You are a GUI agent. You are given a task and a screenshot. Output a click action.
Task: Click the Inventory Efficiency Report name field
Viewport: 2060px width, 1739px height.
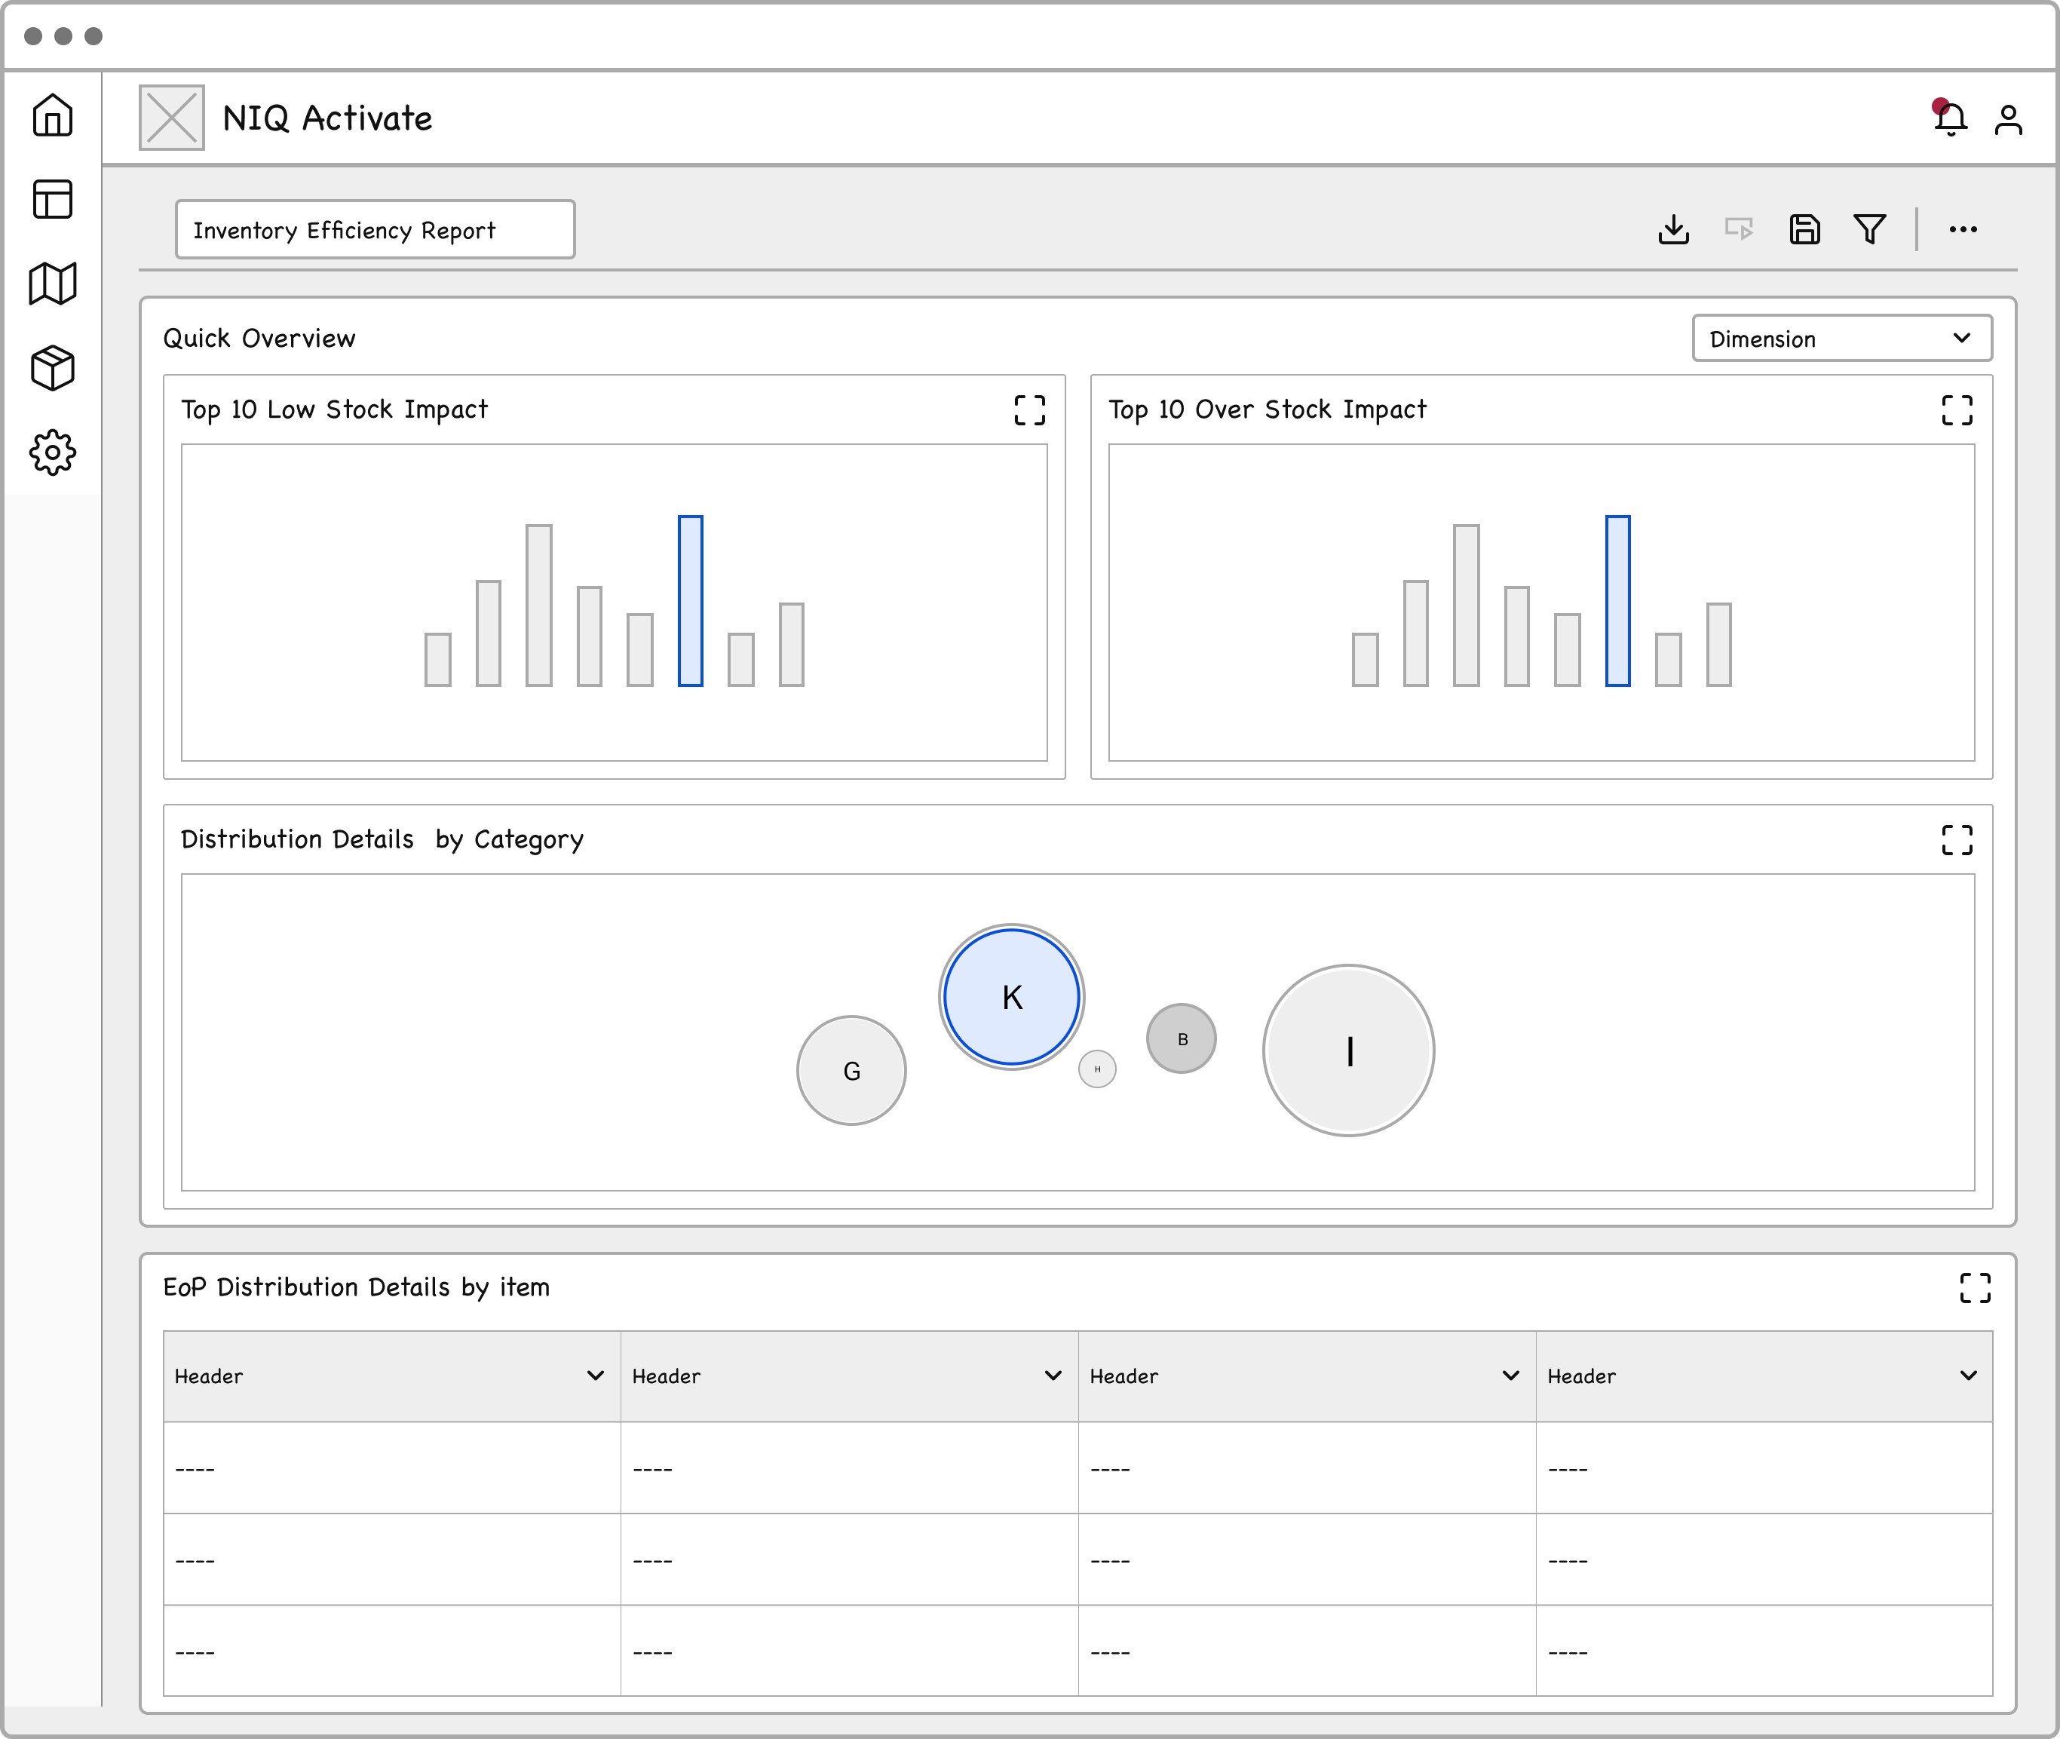[375, 230]
